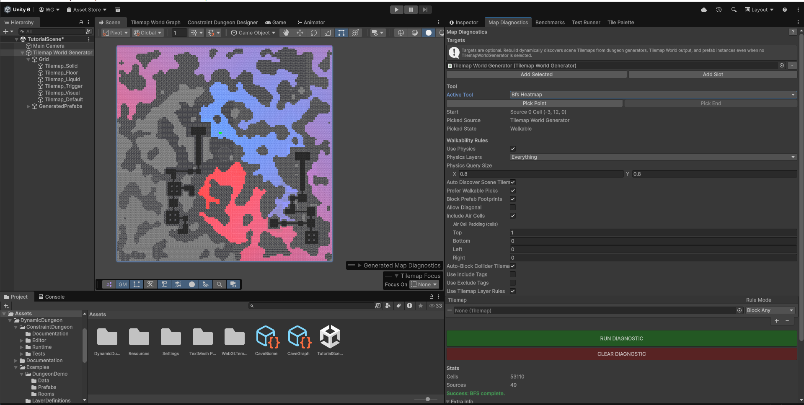Click Add Selected button
804x405 pixels.
[536, 75]
